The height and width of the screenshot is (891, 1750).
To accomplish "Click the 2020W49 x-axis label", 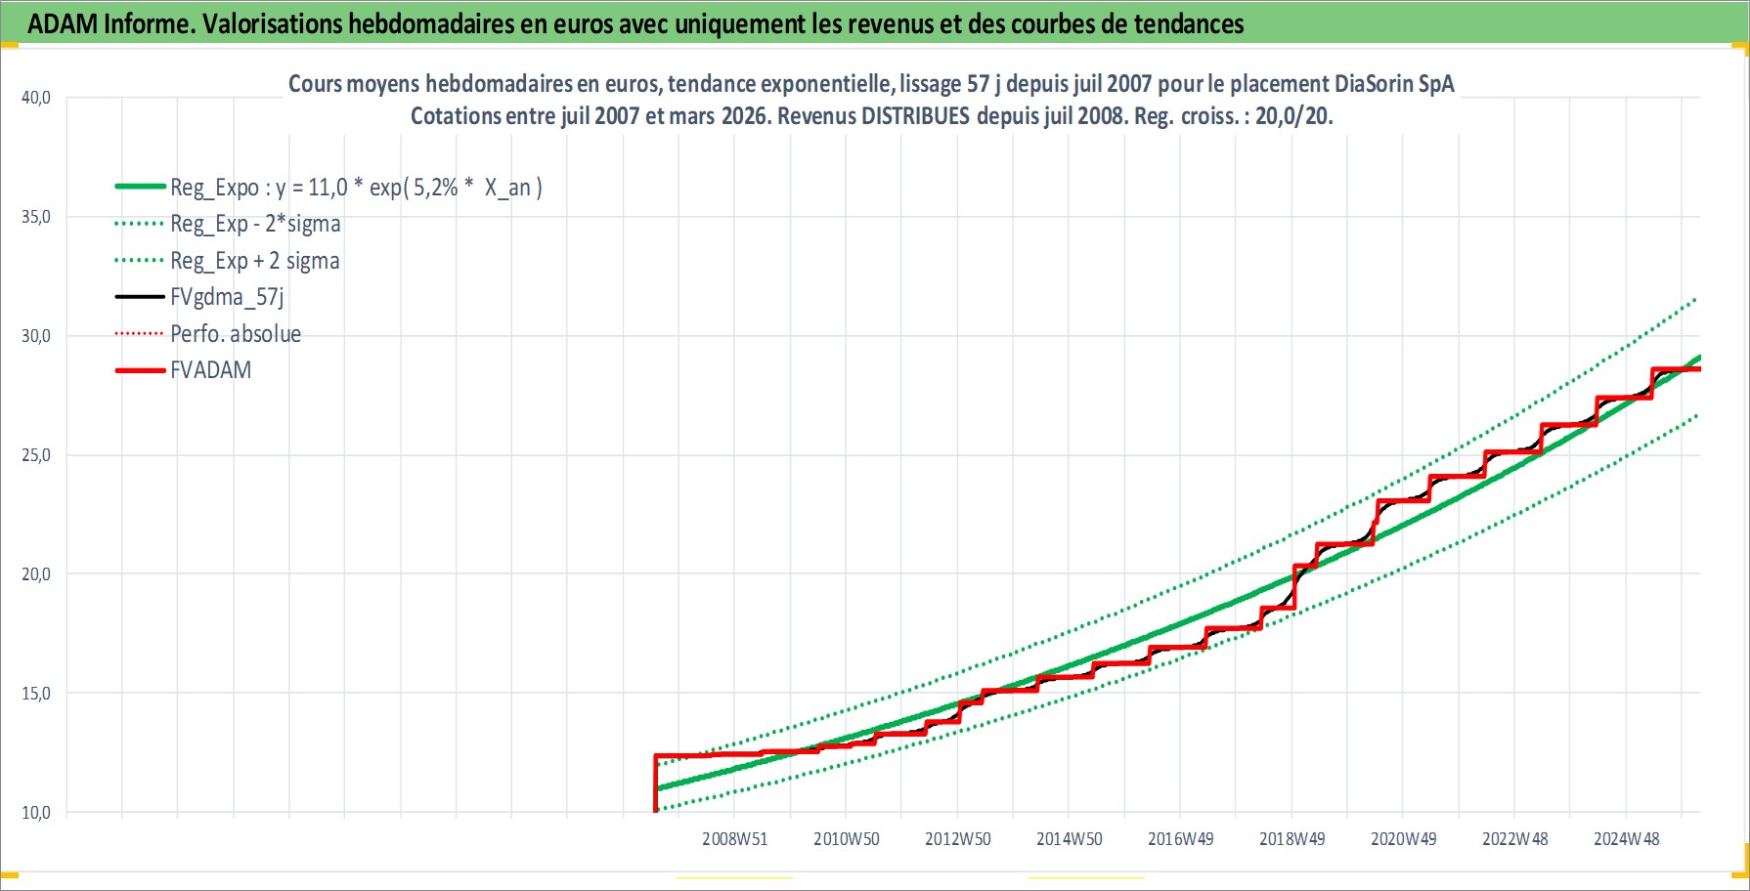I will (1404, 839).
